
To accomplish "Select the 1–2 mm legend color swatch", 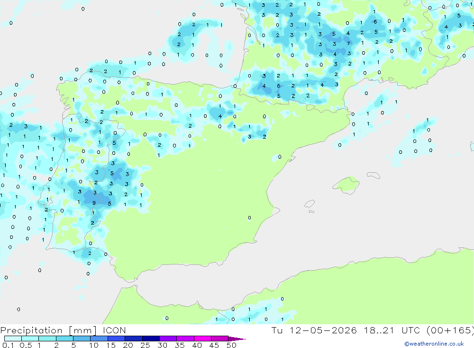I will 47,339.
